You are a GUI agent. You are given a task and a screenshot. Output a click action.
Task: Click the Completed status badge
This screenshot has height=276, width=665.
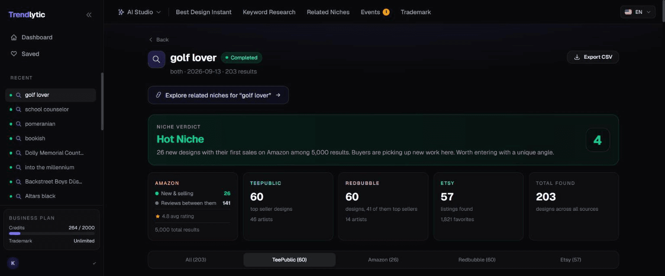[242, 57]
